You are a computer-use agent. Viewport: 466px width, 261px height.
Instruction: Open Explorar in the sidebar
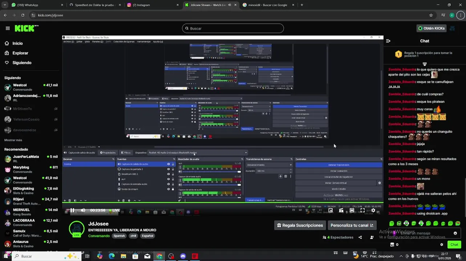(x=16, y=53)
